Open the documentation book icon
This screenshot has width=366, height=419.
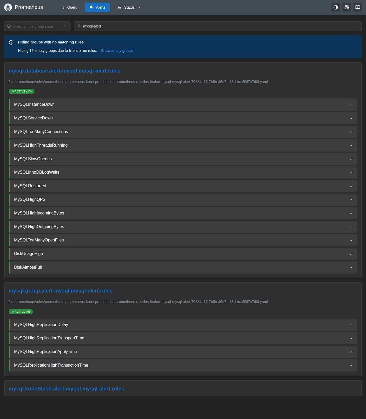pyautogui.click(x=358, y=7)
